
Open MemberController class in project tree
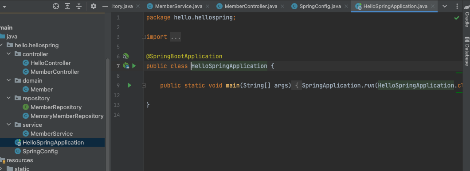click(55, 72)
